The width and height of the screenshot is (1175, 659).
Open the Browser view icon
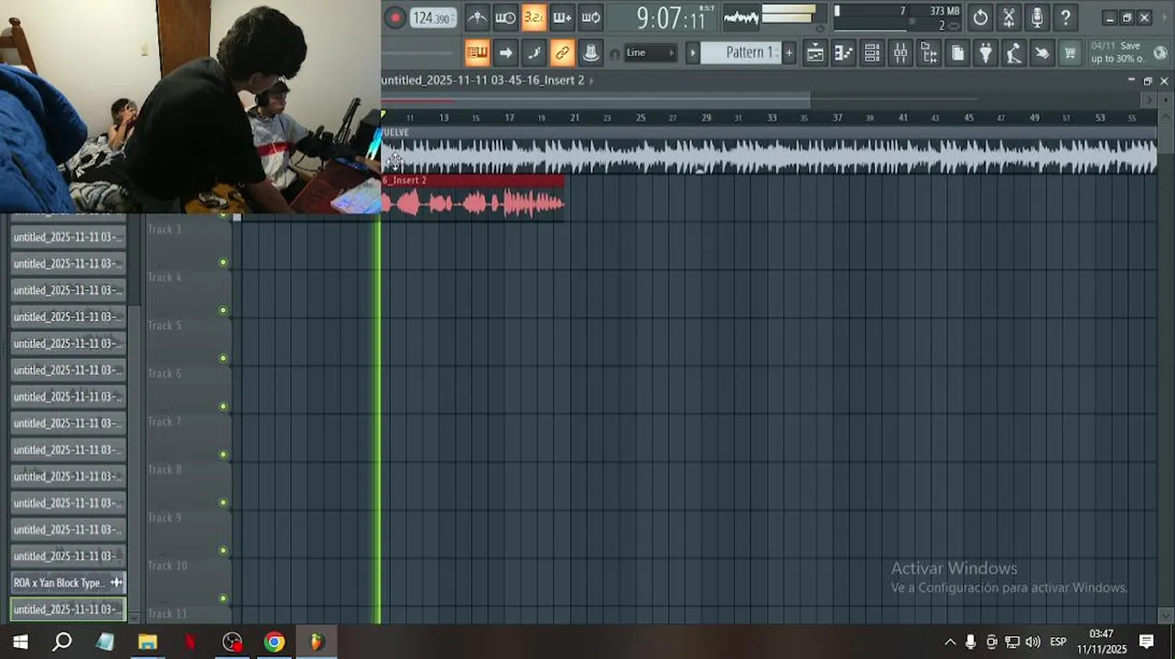(928, 53)
